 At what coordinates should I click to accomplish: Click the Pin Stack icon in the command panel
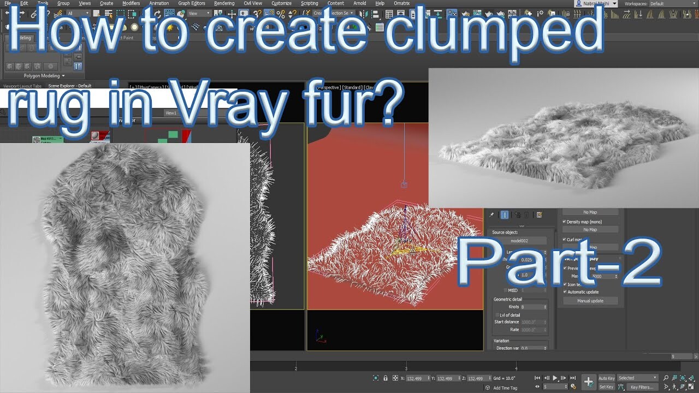click(491, 215)
